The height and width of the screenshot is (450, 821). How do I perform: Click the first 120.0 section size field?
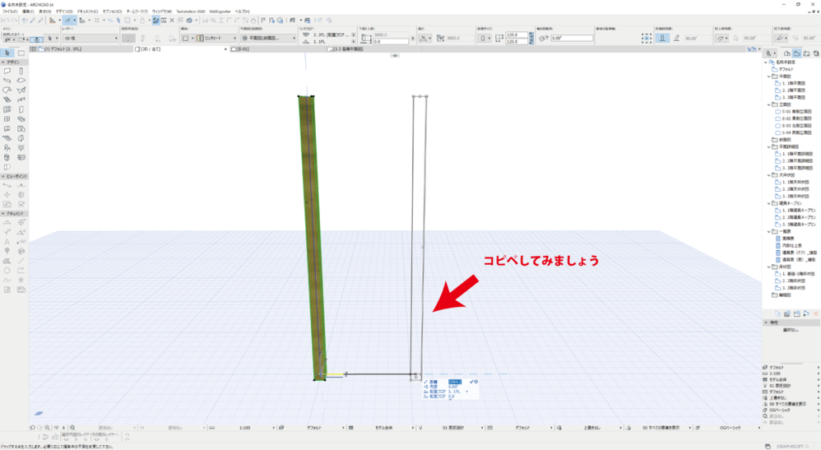(516, 35)
